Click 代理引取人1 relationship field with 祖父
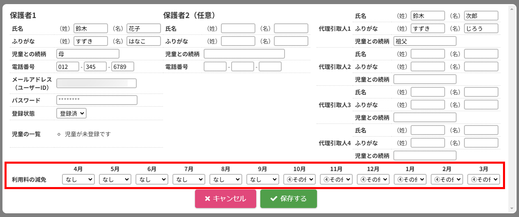Image resolution: width=519 pixels, height=217 pixels. (425, 41)
